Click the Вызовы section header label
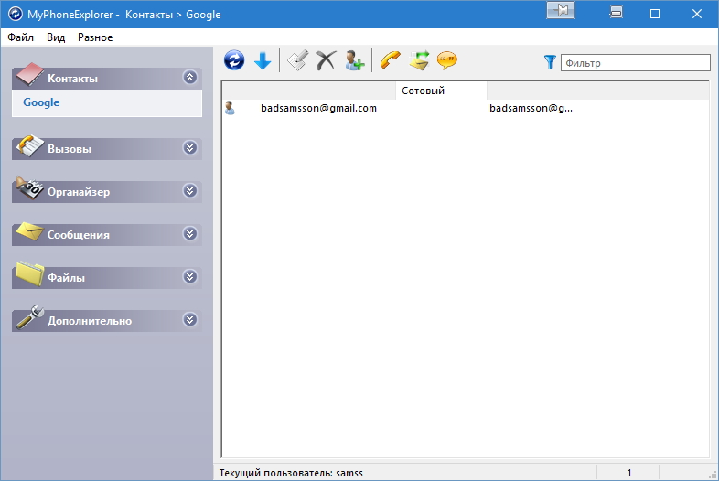719x481 pixels. (70, 149)
